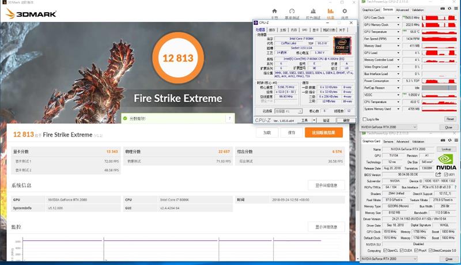Open GPU Load sensor dropdown
461x265 pixels.
398,53
